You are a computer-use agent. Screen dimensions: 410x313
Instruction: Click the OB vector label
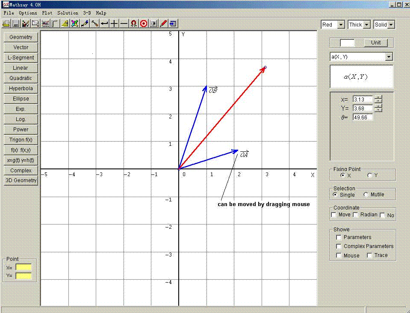click(213, 90)
